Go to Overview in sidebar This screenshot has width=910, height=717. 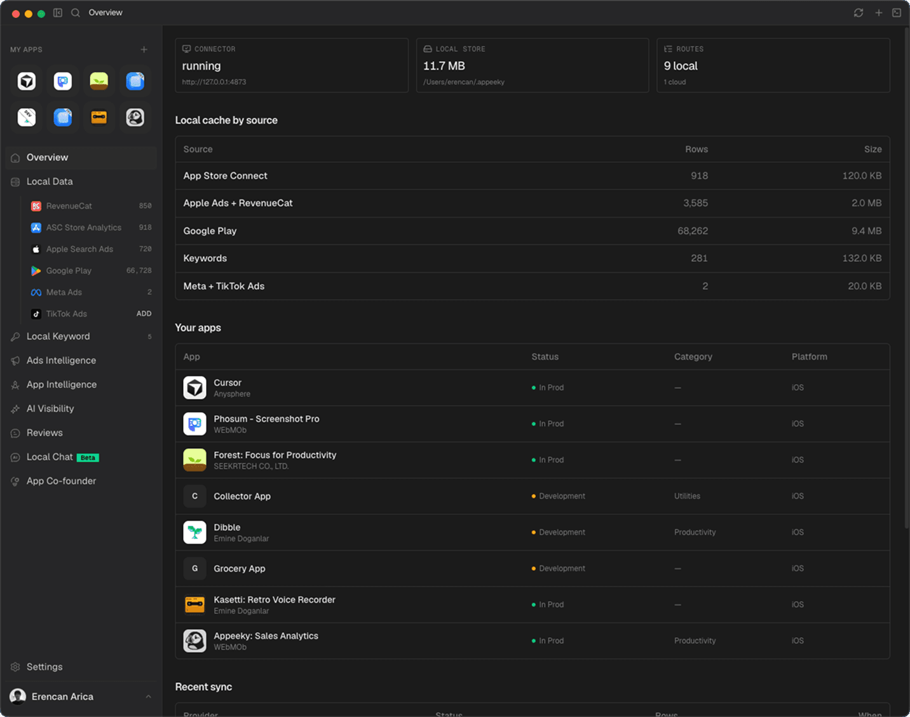pos(81,158)
